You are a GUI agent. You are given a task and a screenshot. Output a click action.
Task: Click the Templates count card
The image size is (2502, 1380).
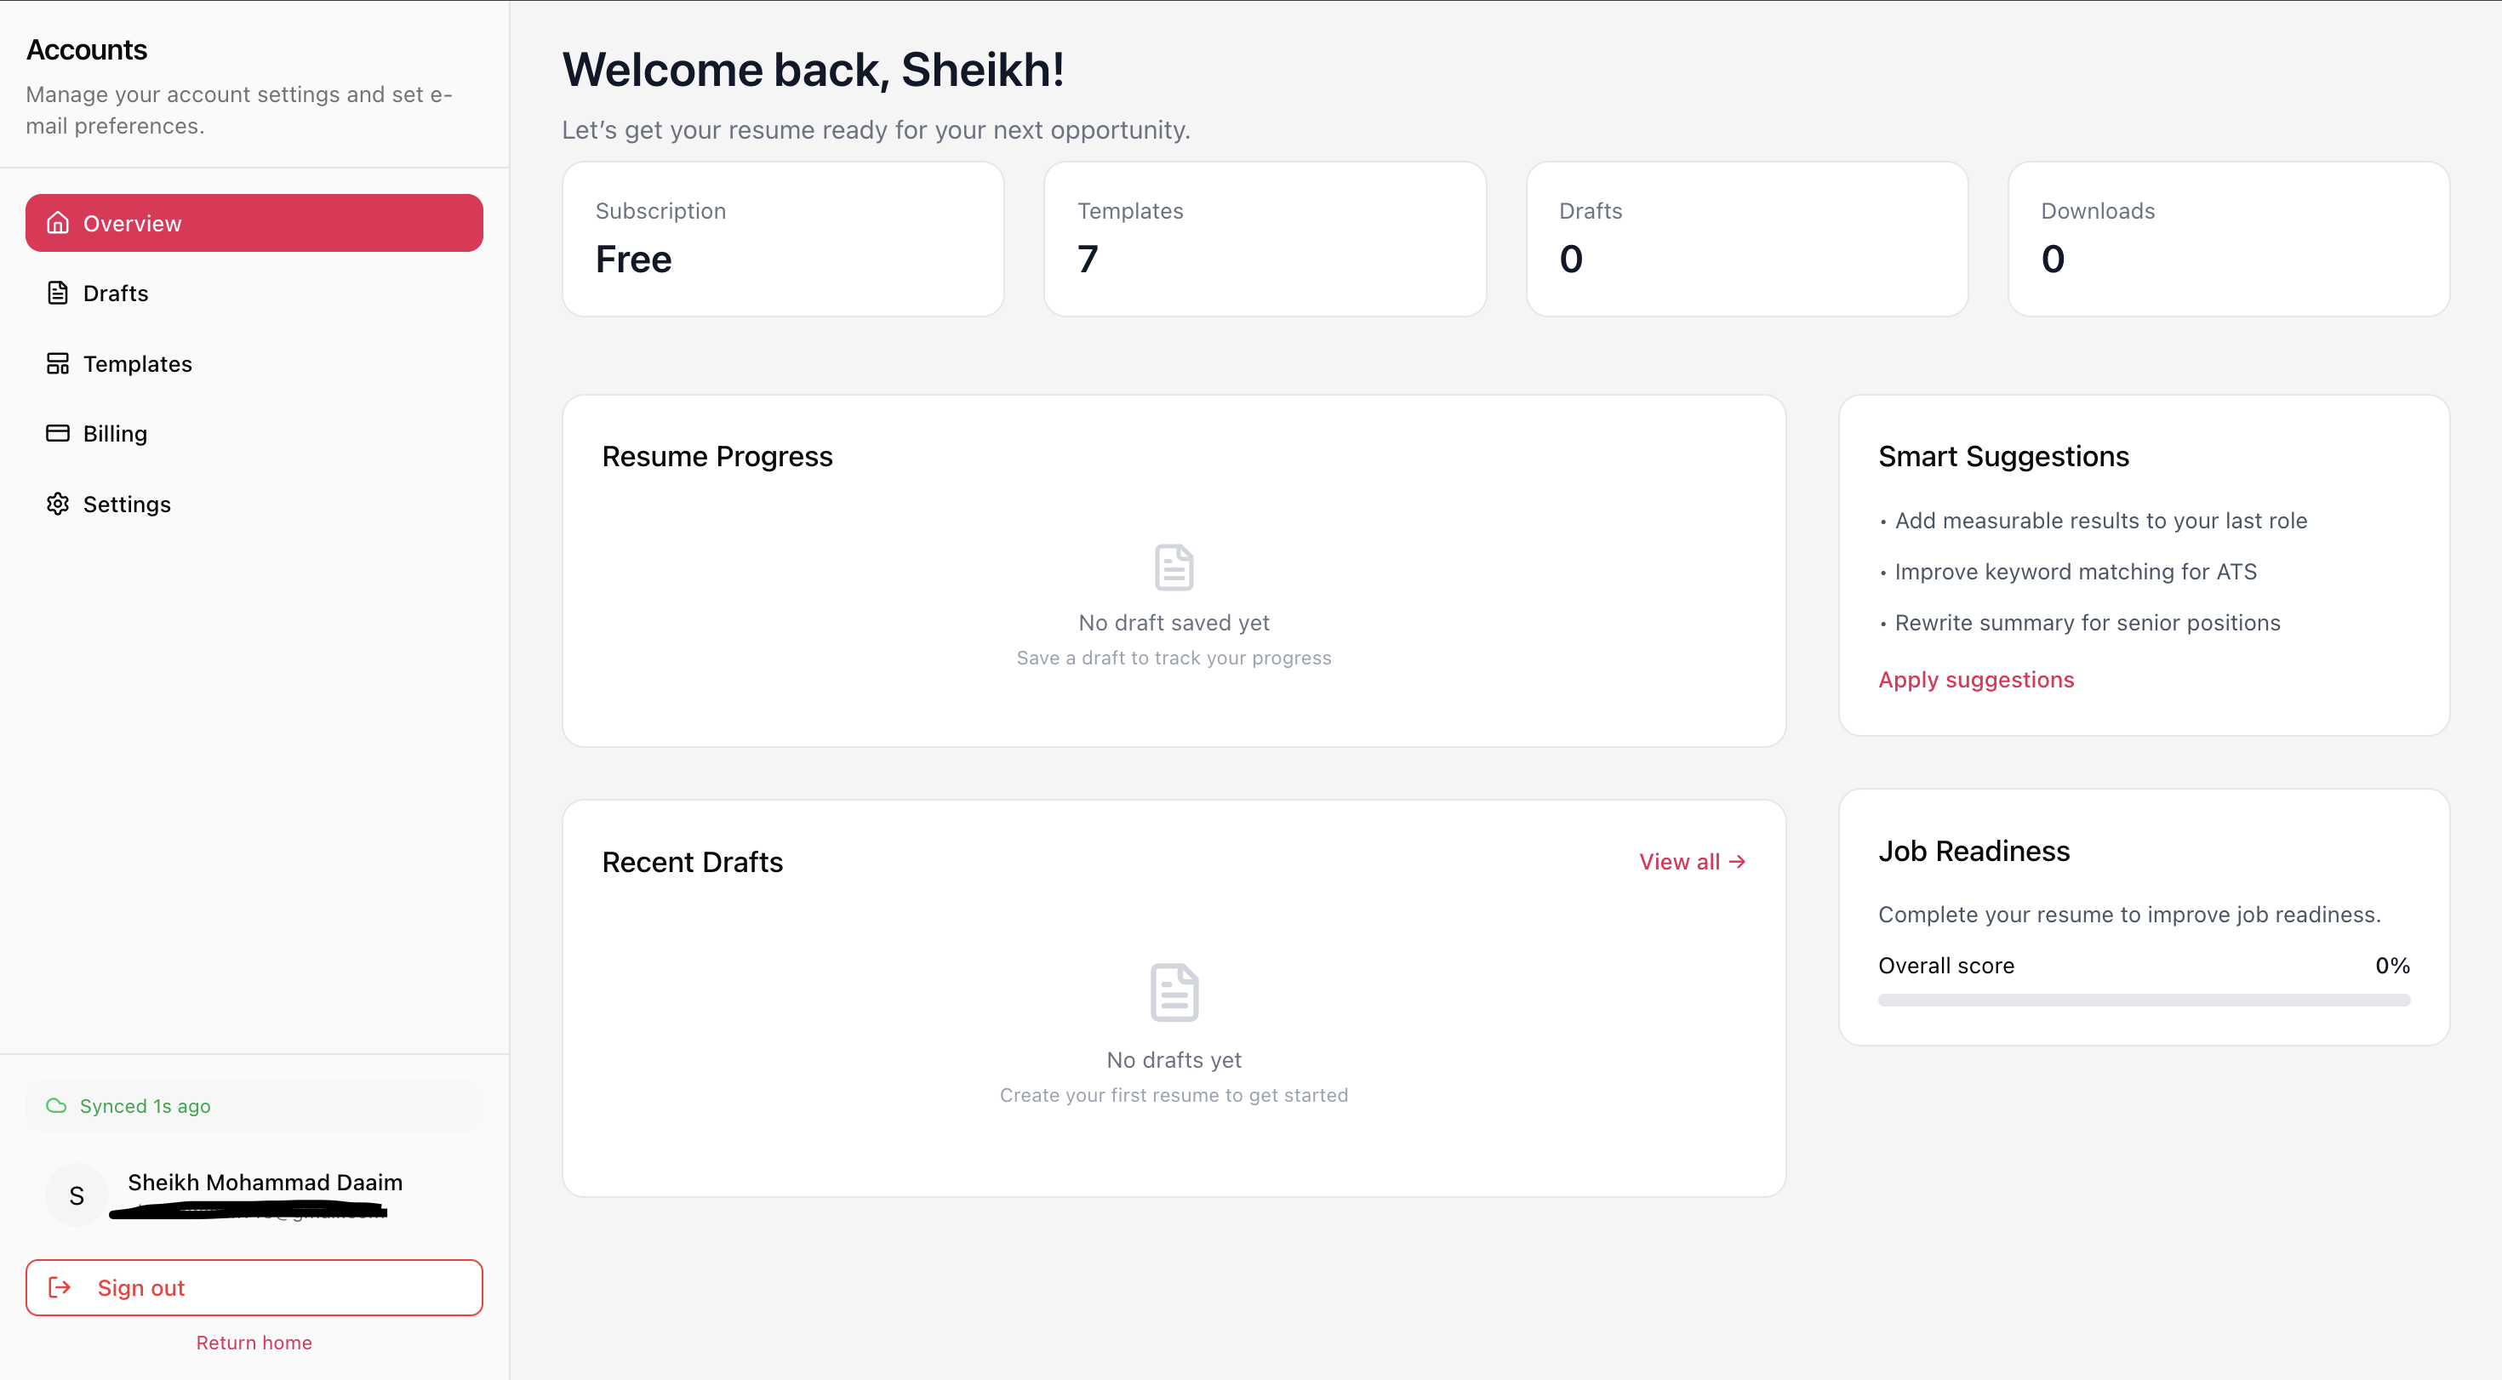[x=1264, y=239]
